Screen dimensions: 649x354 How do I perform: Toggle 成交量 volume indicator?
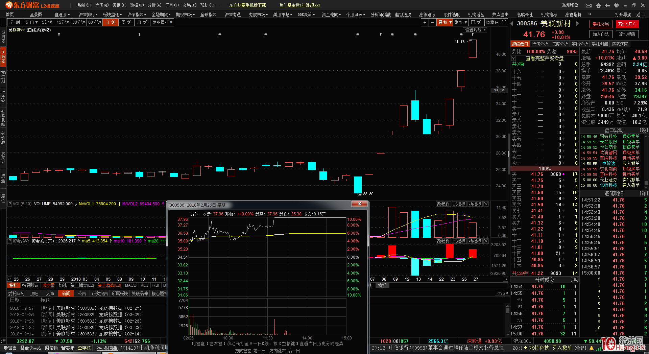point(48,285)
